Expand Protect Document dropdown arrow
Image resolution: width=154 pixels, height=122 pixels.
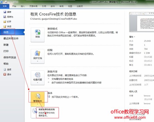[x=38, y=61]
